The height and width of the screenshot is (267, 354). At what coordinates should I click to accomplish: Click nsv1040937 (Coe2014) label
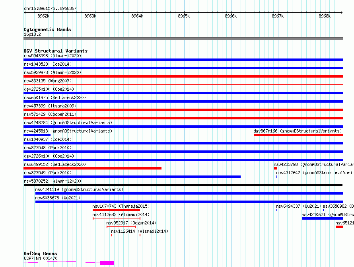point(48,139)
